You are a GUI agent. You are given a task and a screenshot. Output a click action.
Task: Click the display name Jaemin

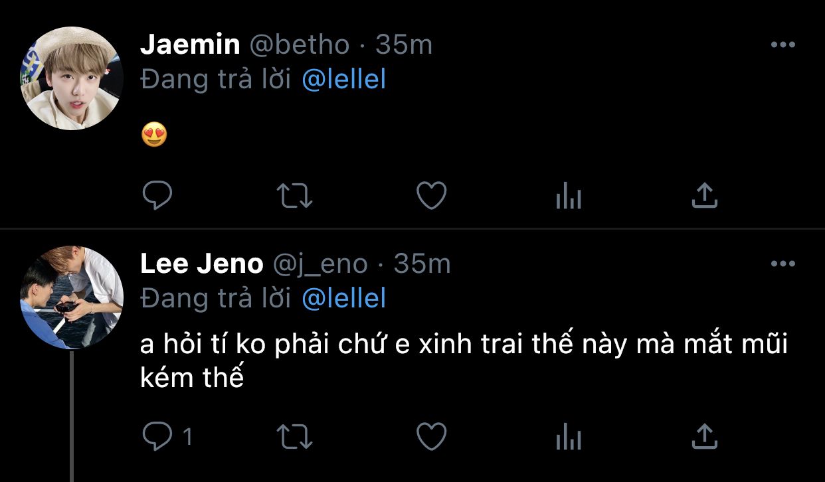click(190, 44)
